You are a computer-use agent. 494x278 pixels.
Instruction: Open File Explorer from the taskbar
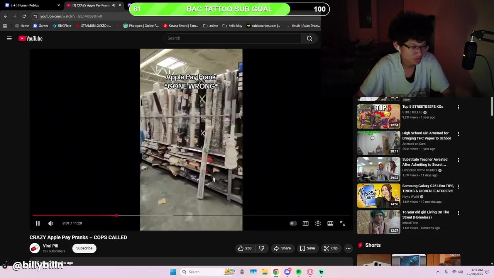coord(264,272)
